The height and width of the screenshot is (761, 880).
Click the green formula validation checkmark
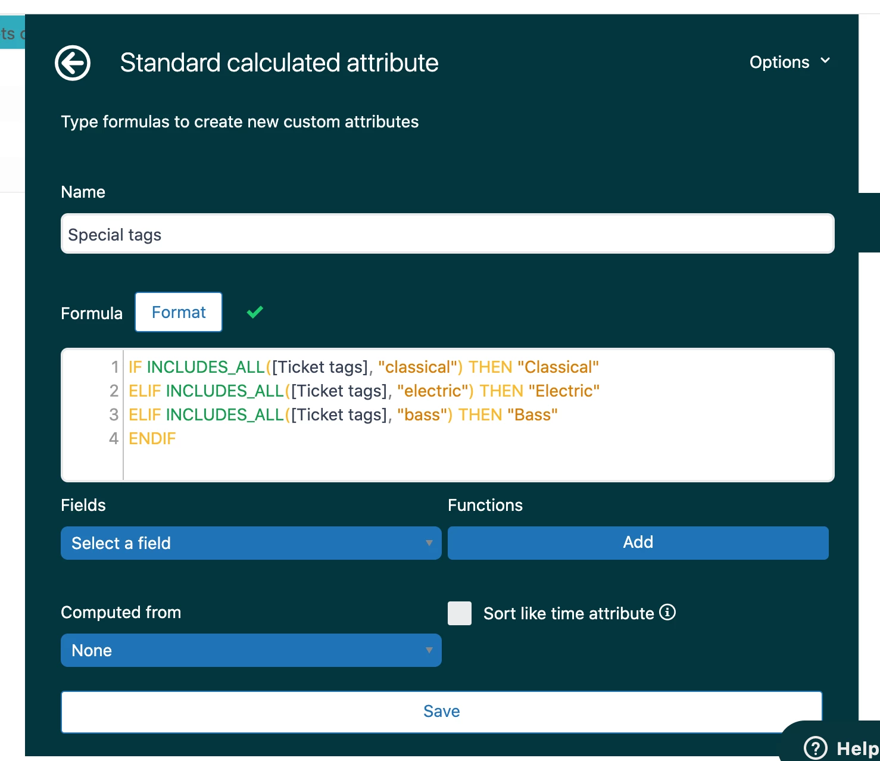point(255,312)
